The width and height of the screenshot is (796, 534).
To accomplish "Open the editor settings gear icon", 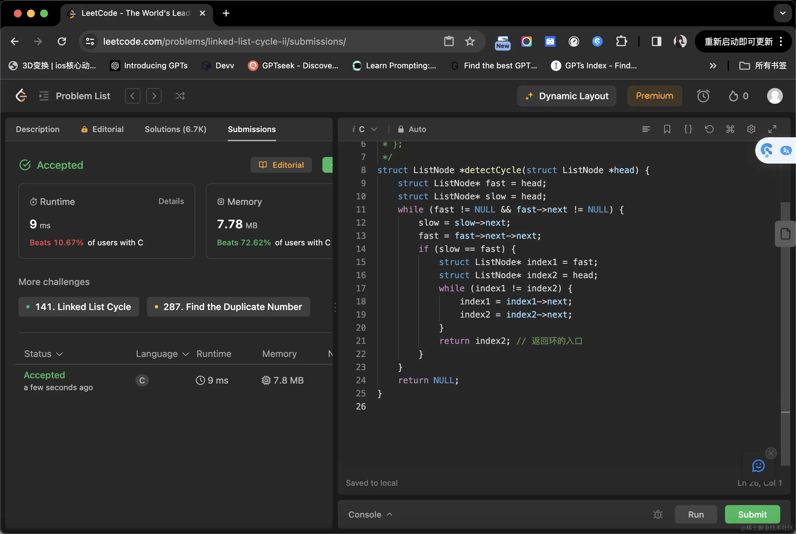I will click(x=751, y=129).
